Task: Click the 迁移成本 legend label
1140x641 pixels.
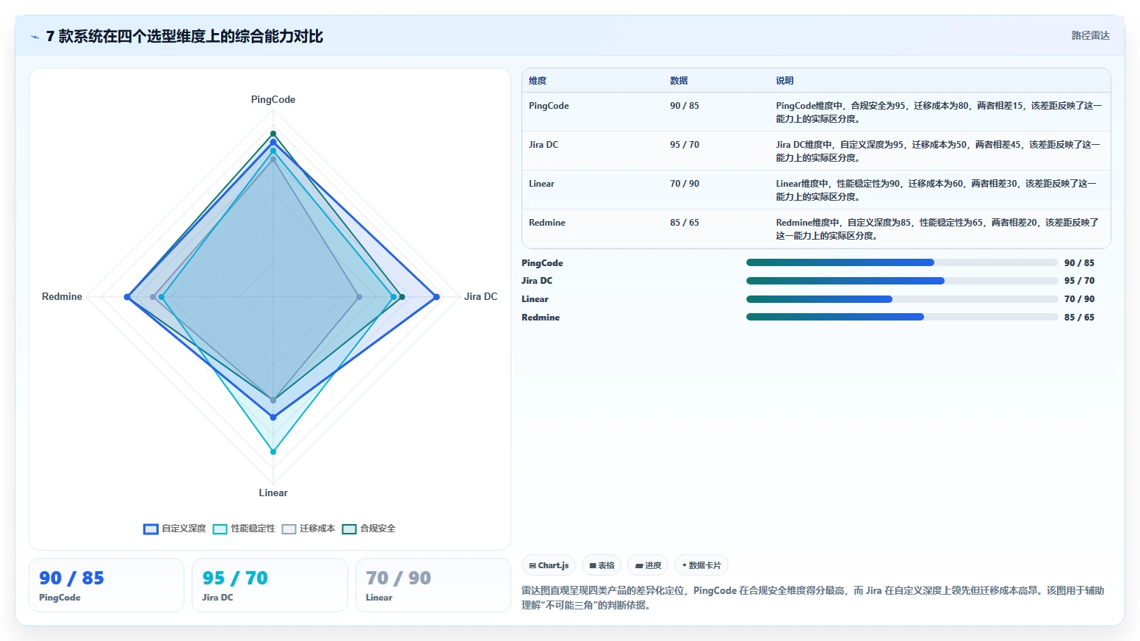Action: tap(317, 529)
